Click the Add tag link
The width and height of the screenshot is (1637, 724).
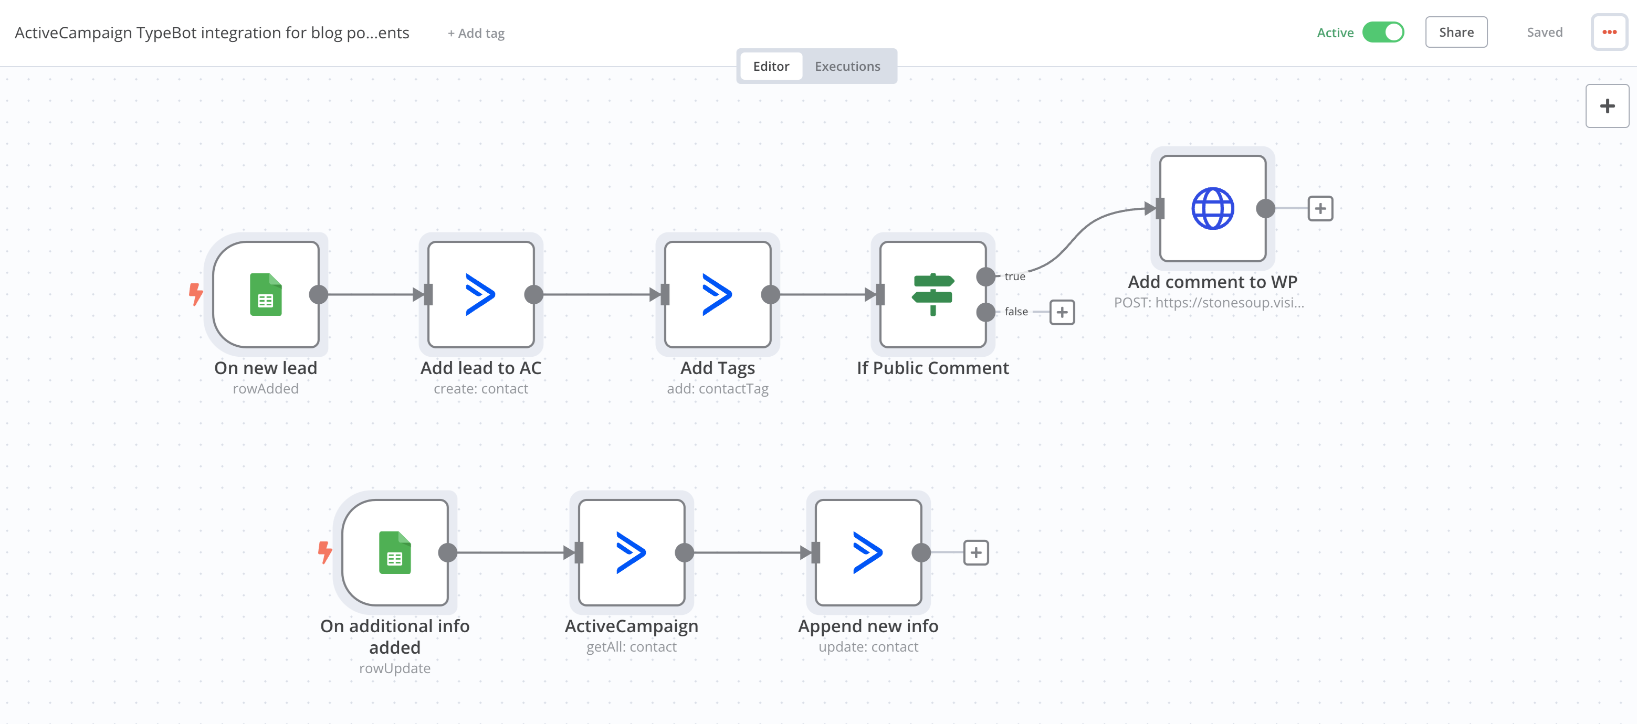point(475,33)
